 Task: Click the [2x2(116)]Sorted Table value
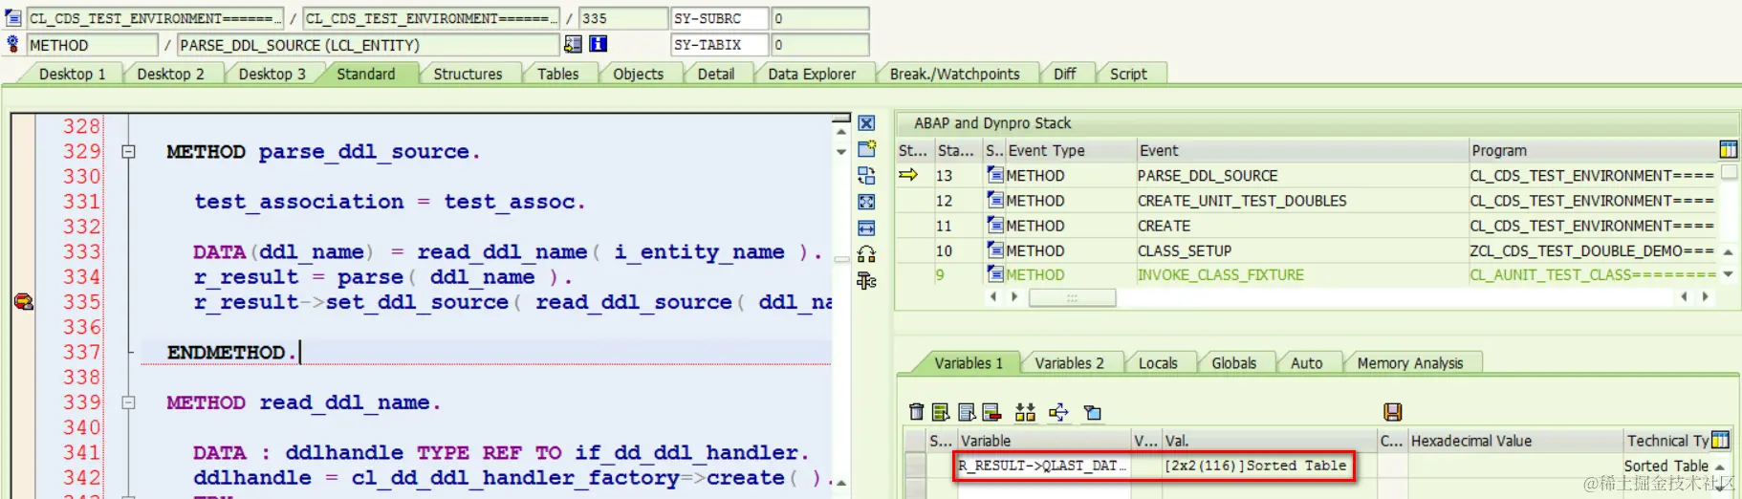(x=1255, y=466)
